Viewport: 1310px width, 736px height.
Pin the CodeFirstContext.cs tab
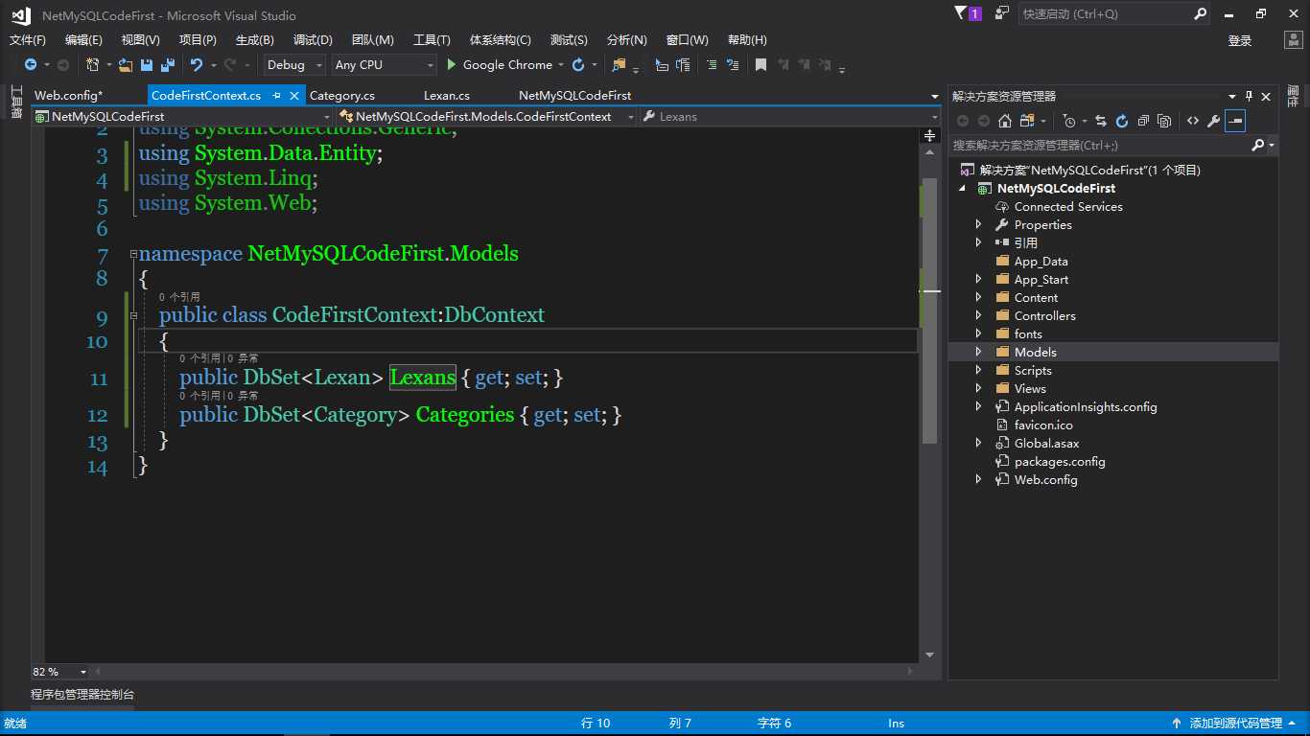[x=276, y=96]
